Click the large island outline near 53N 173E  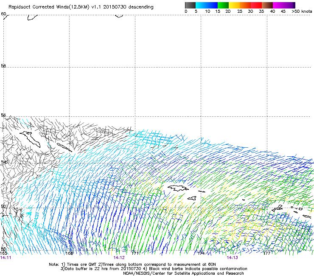pos(178,188)
